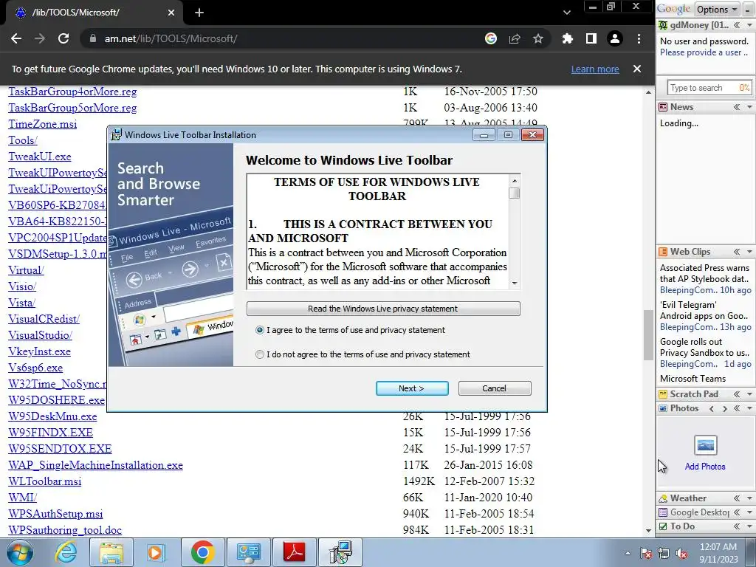Share this page via address bar icon
This screenshot has width=756, height=567.
click(515, 38)
